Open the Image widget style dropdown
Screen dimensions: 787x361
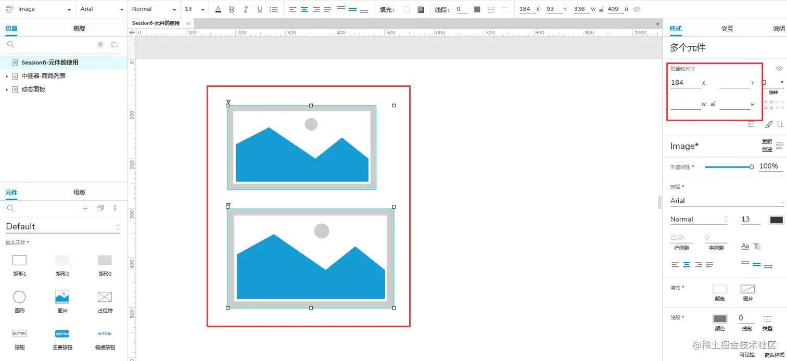click(x=44, y=9)
